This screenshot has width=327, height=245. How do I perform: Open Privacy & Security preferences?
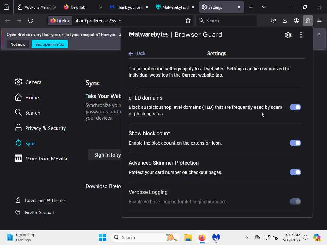(40, 128)
